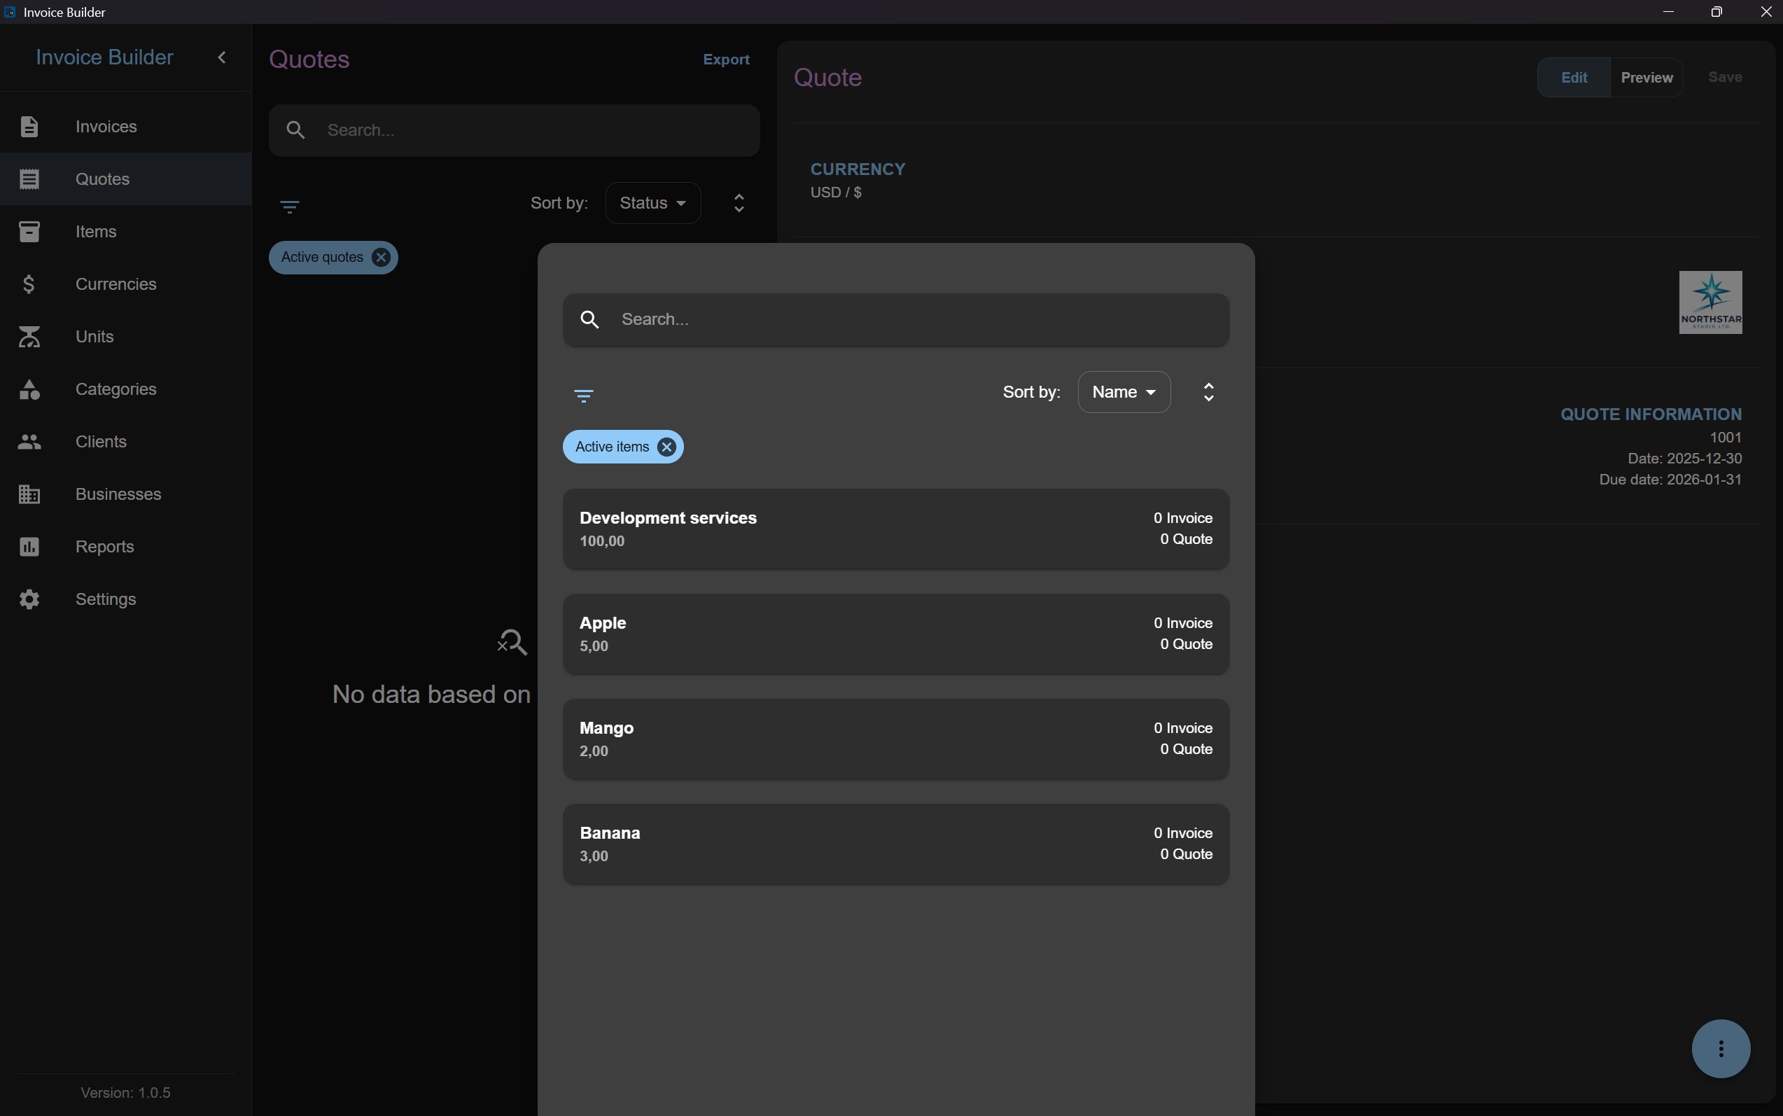1783x1116 pixels.
Task: Click the items dialog search field
Action: point(895,319)
